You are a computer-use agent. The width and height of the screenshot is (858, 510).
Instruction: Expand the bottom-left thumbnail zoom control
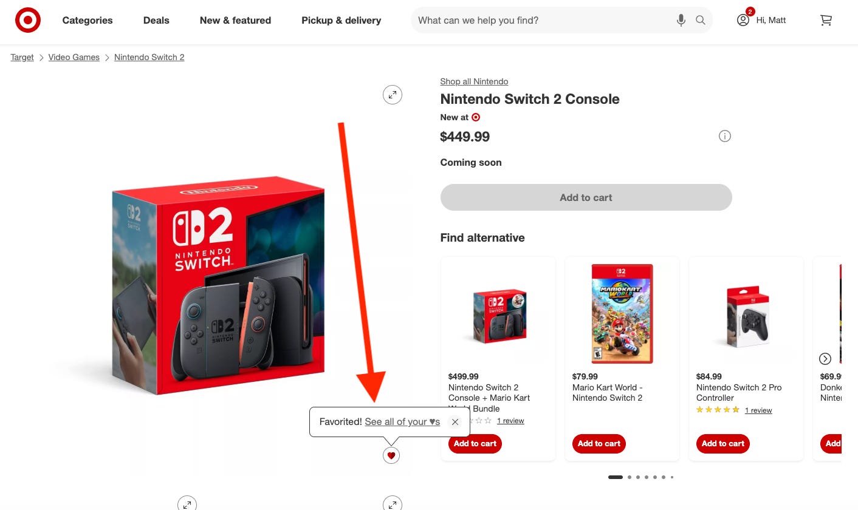[x=187, y=503]
